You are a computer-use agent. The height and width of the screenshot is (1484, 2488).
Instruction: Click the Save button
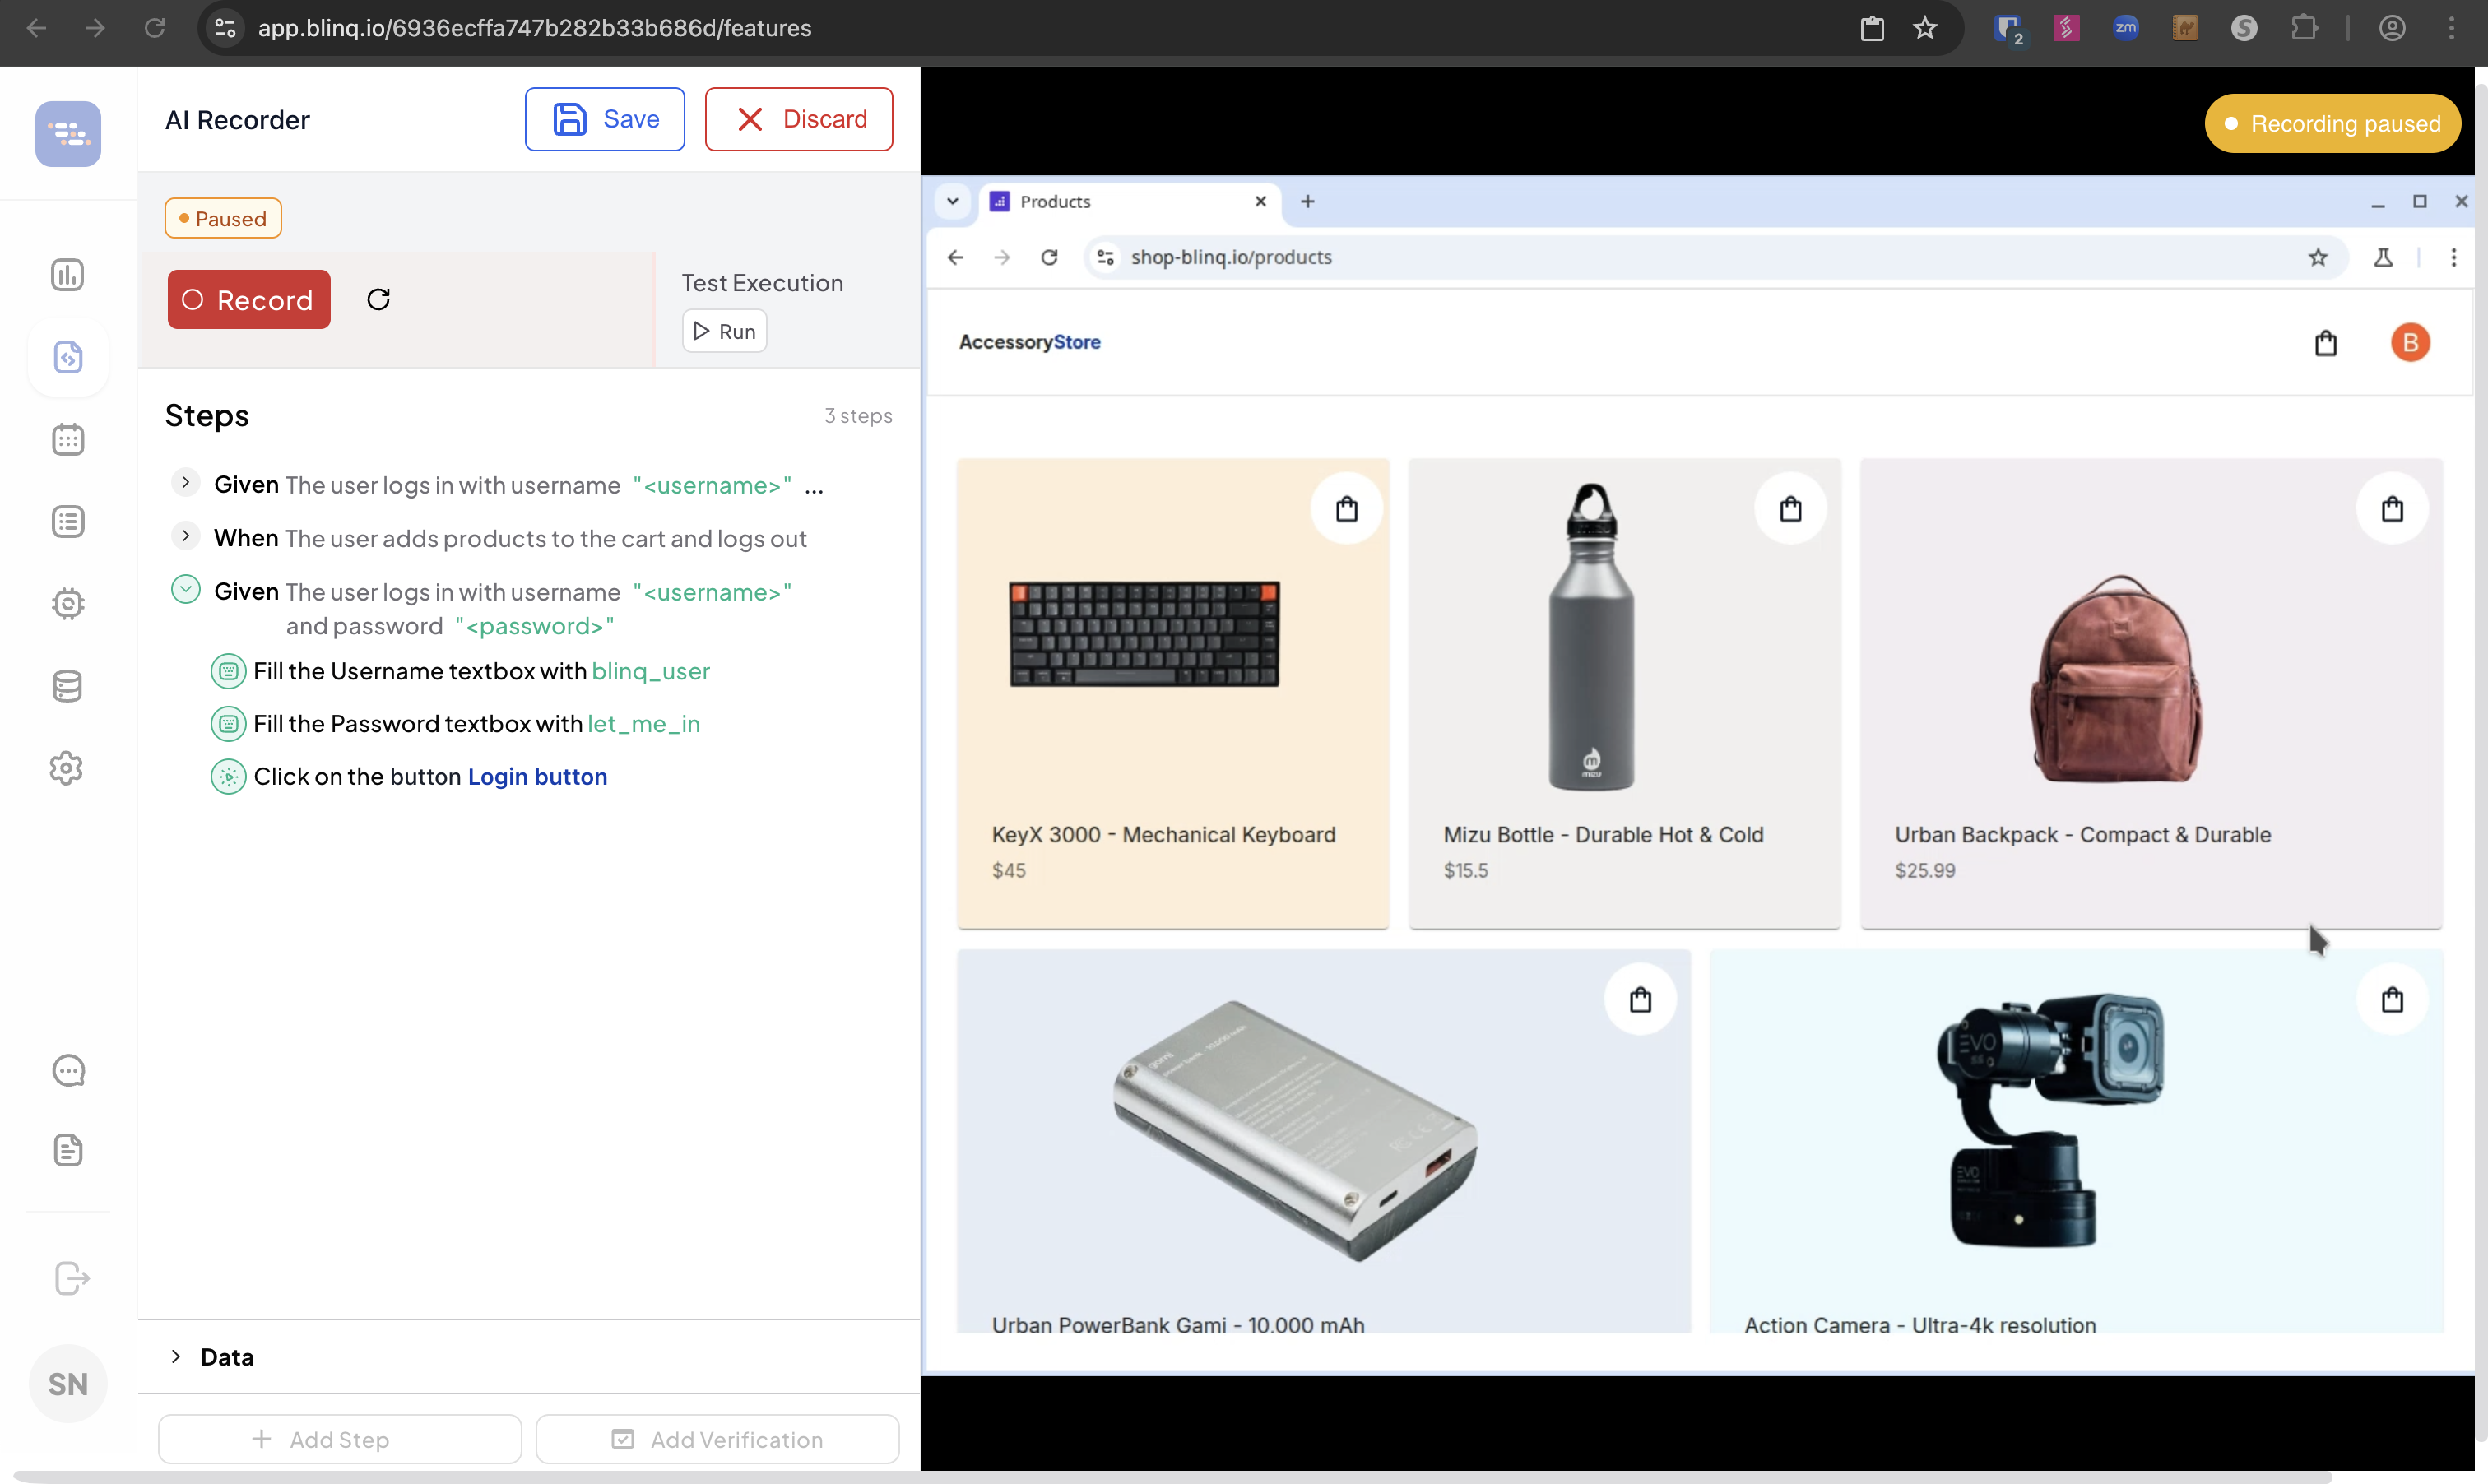pyautogui.click(x=604, y=119)
